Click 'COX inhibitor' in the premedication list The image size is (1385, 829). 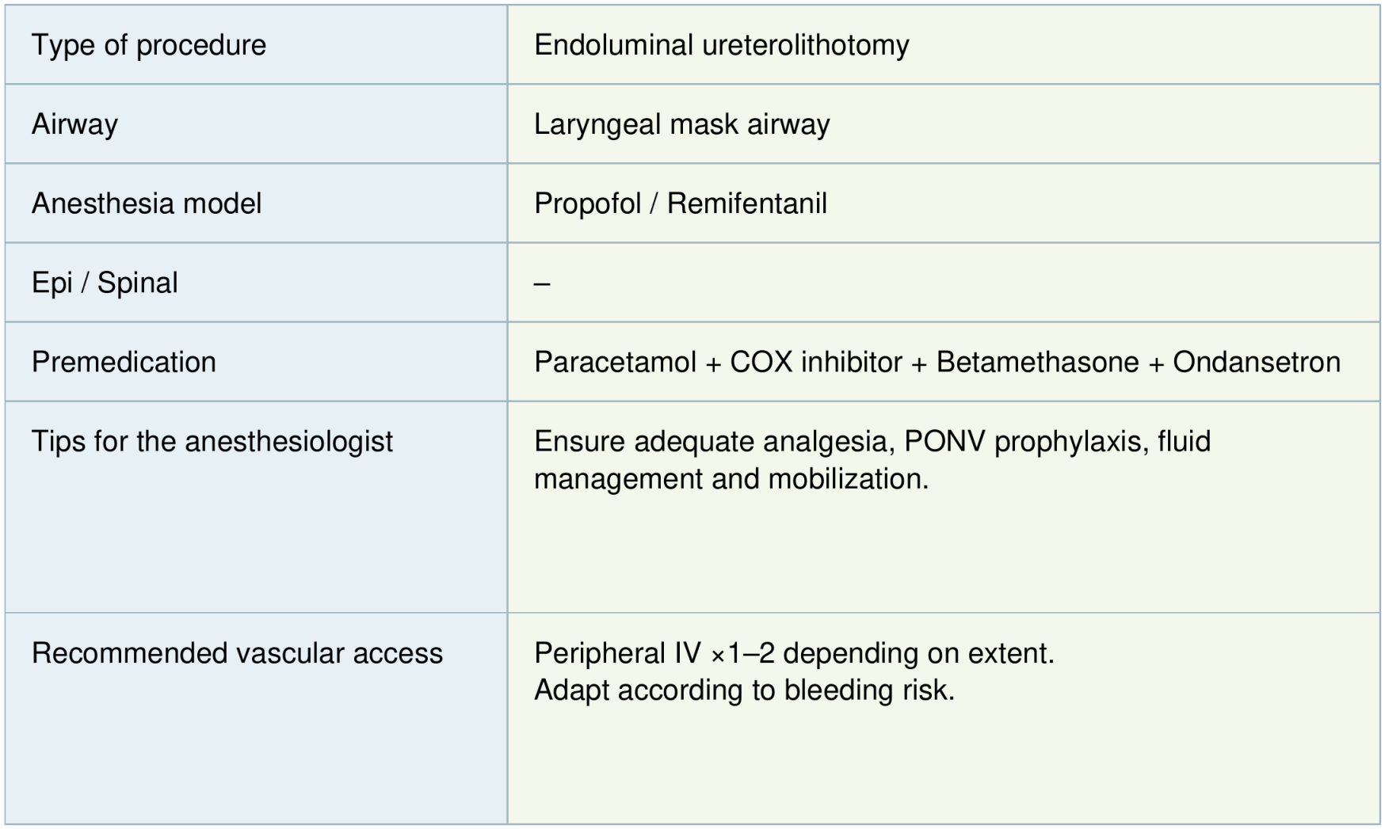coord(815,362)
